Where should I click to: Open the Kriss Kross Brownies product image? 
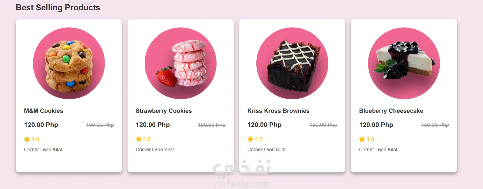[x=292, y=63]
